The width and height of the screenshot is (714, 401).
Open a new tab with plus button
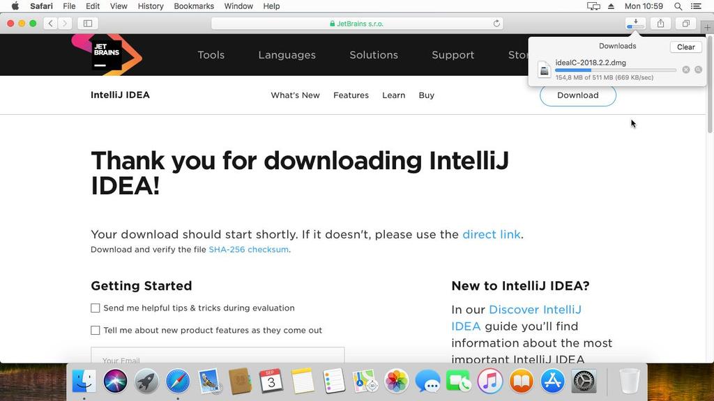pyautogui.click(x=707, y=28)
